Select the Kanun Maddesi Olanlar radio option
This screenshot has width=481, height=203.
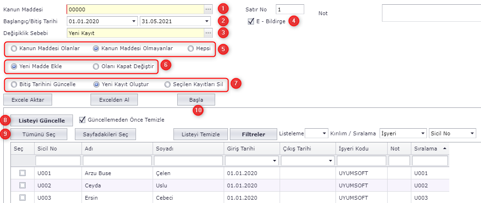tap(14, 48)
